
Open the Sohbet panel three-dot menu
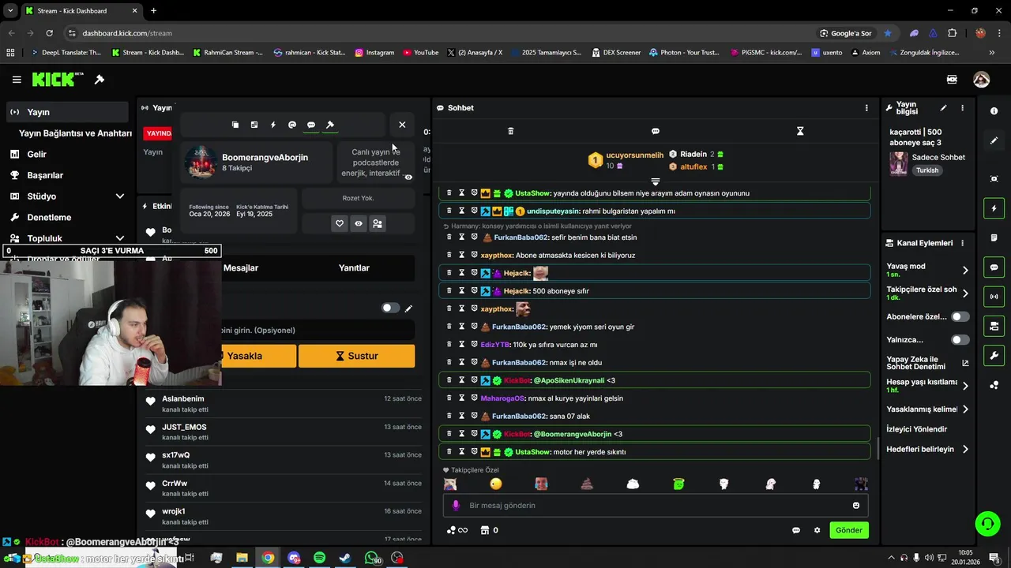[x=866, y=108]
